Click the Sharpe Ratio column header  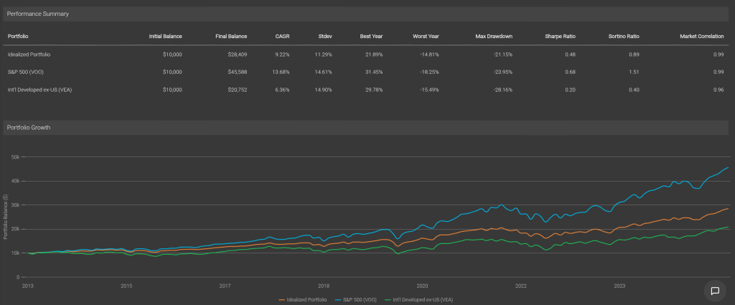(x=560, y=36)
